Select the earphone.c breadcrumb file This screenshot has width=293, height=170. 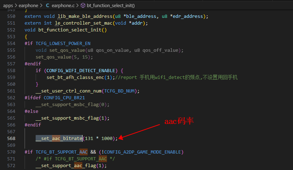(x=63, y=6)
